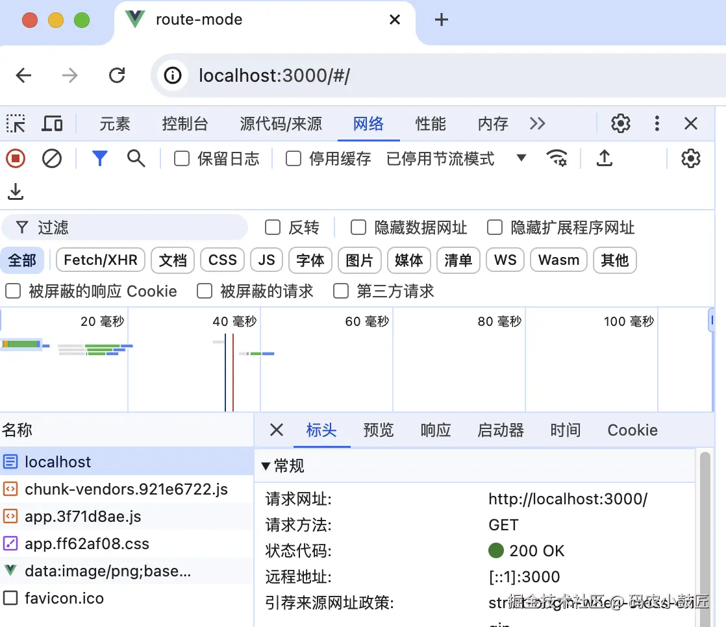Click localhost document icon

click(10, 461)
